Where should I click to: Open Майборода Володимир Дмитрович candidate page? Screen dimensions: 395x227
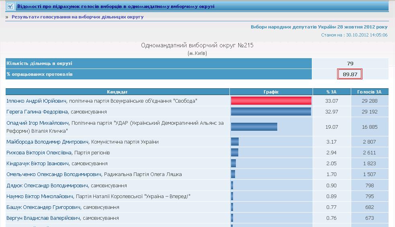point(48,142)
